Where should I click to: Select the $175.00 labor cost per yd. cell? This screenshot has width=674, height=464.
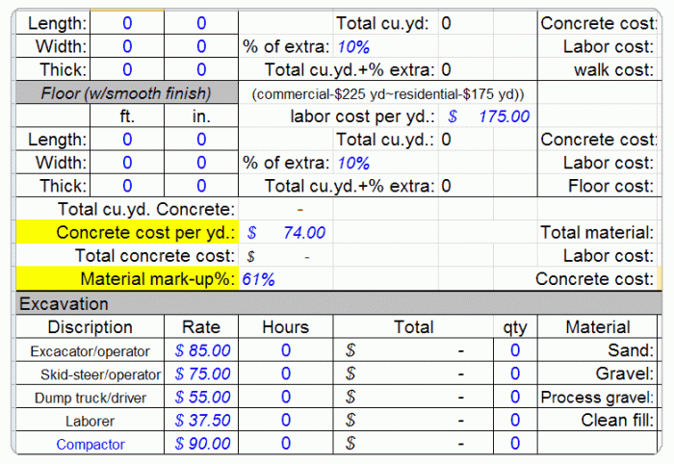(488, 116)
